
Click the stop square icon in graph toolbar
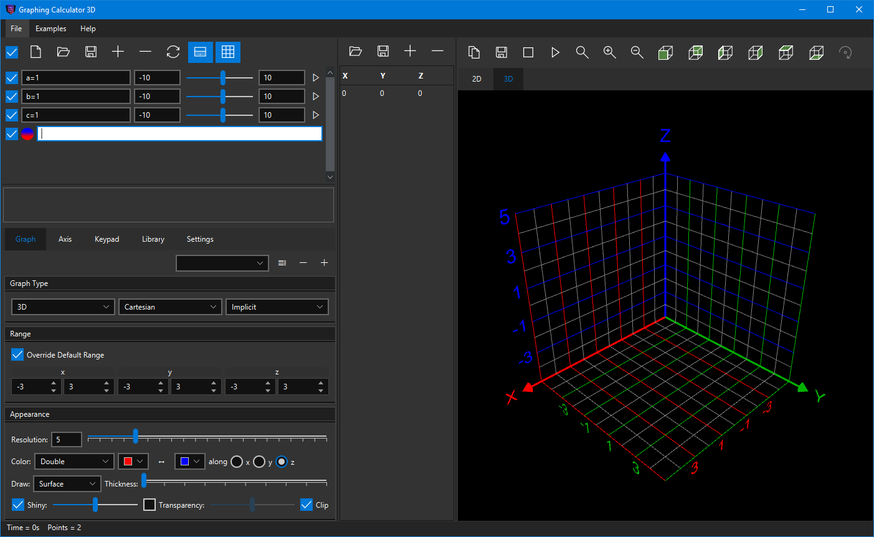tap(528, 53)
